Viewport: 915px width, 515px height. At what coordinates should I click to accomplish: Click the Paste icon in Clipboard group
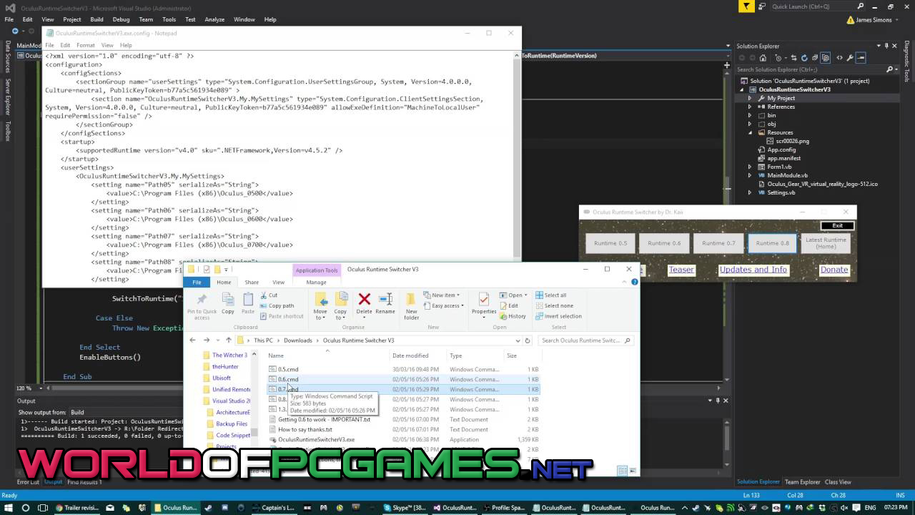pos(248,299)
